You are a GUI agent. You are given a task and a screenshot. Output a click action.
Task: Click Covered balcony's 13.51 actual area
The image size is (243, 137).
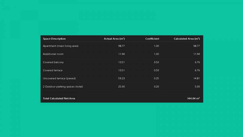point(121,62)
